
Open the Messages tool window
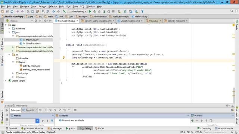coord(55,128)
